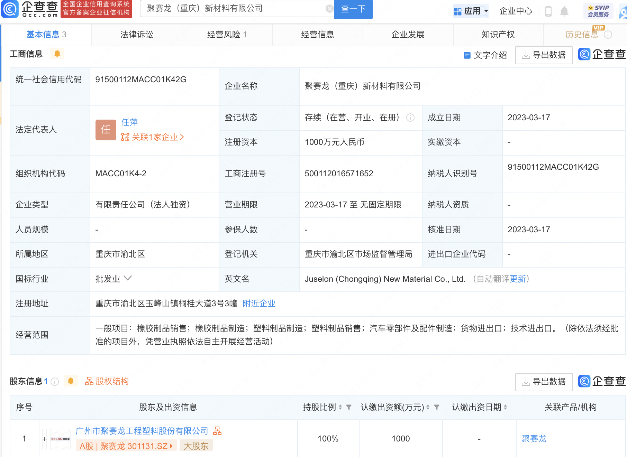Filter the 持股比例 column
This screenshot has width=627, height=457.
(x=349, y=407)
